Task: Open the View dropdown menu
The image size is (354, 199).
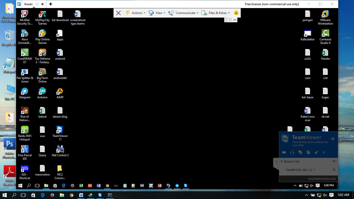Action: pyautogui.click(x=157, y=13)
